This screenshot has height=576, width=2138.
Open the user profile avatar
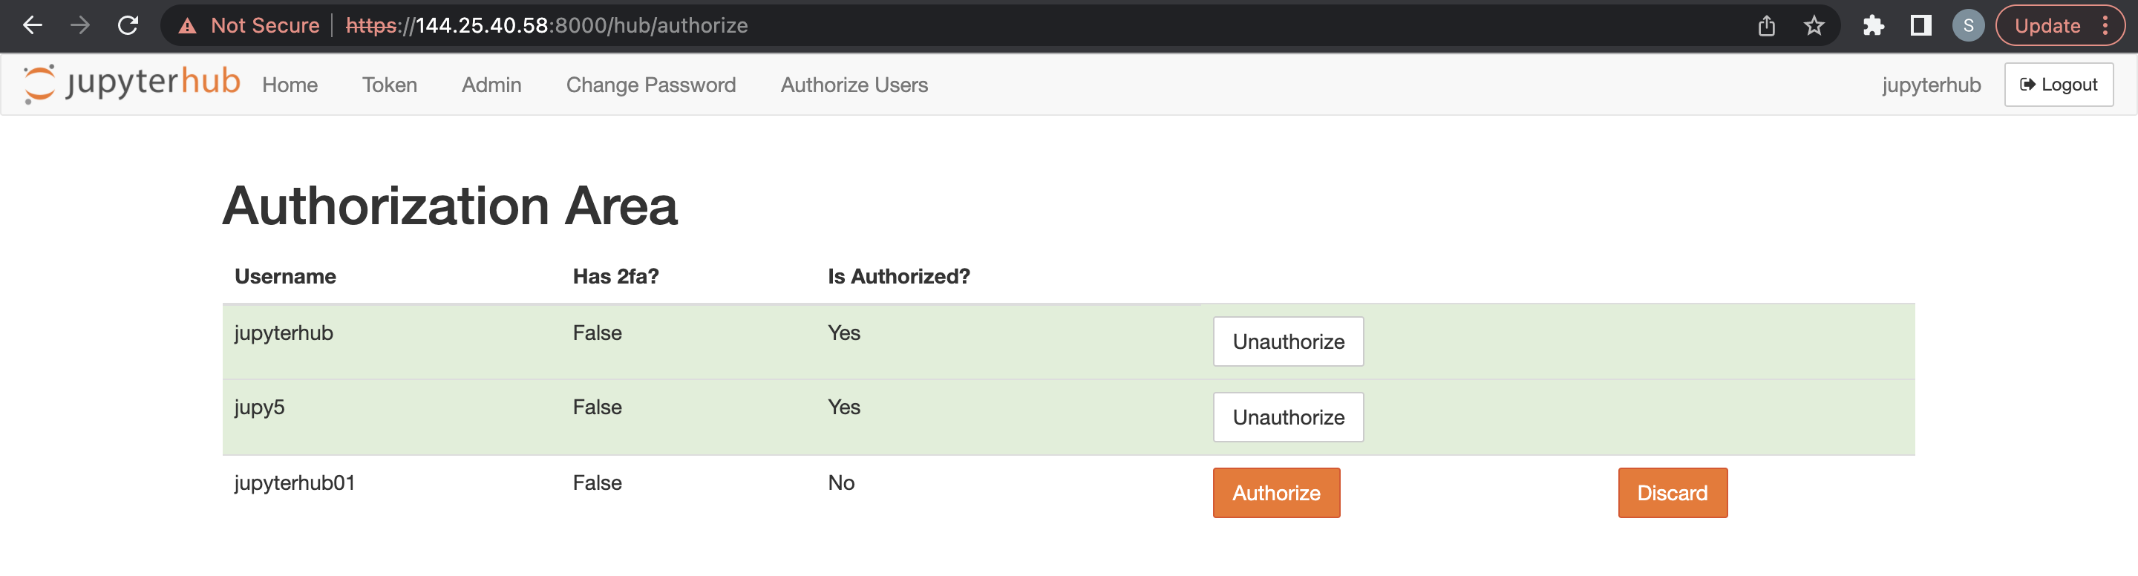pos(1968,26)
